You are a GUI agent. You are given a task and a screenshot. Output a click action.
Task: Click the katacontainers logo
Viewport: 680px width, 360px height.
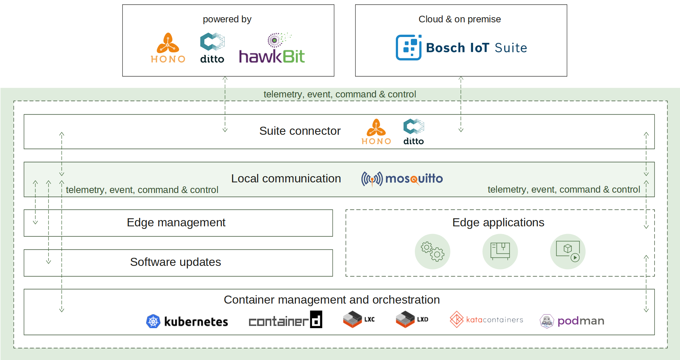[x=487, y=319]
